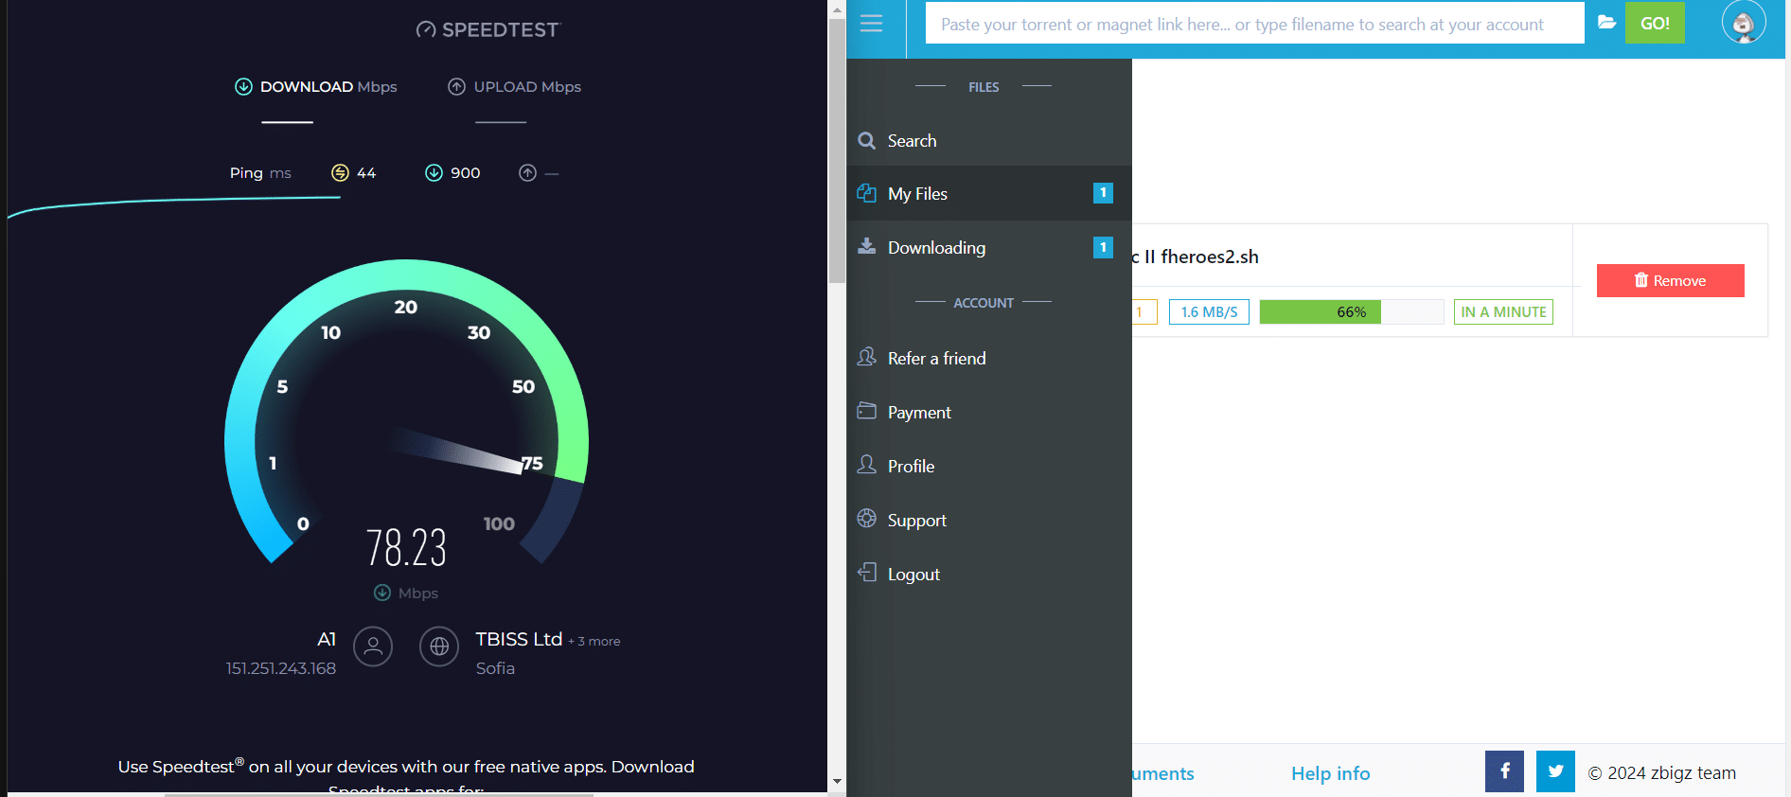Click the magnifier icon beside Search
The image size is (1791, 797).
click(x=866, y=141)
